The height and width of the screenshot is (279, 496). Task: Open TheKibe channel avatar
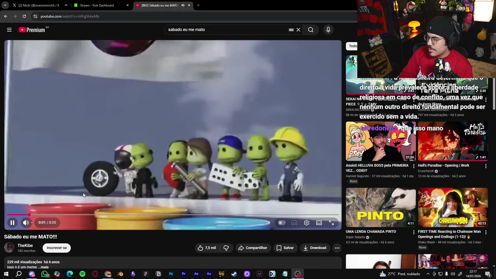[9, 248]
